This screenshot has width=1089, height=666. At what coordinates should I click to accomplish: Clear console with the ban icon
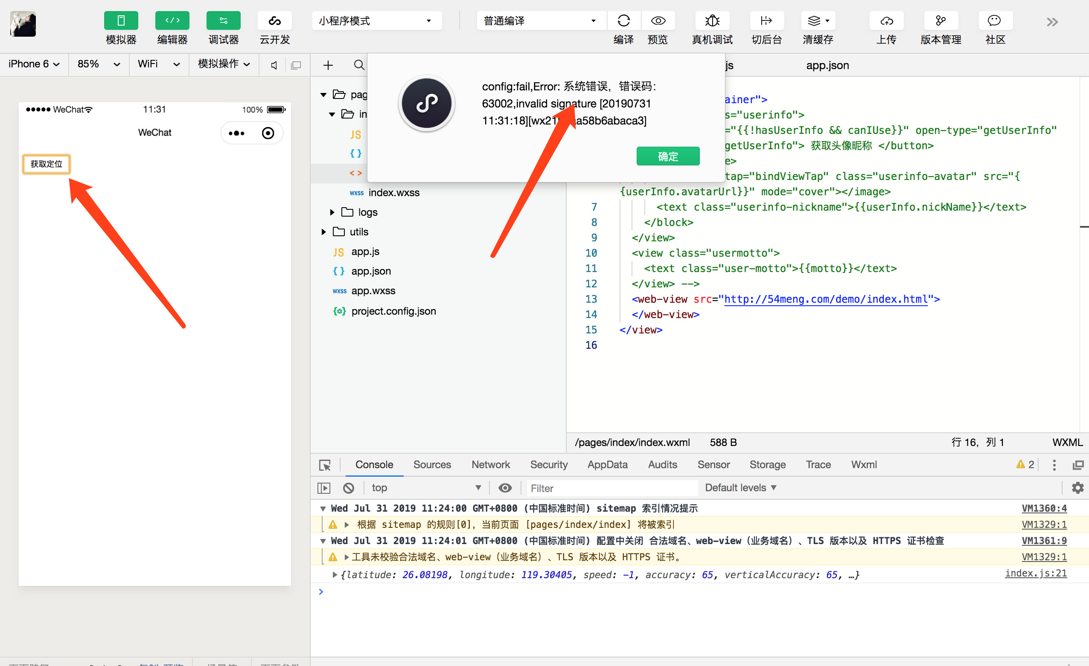coord(348,488)
